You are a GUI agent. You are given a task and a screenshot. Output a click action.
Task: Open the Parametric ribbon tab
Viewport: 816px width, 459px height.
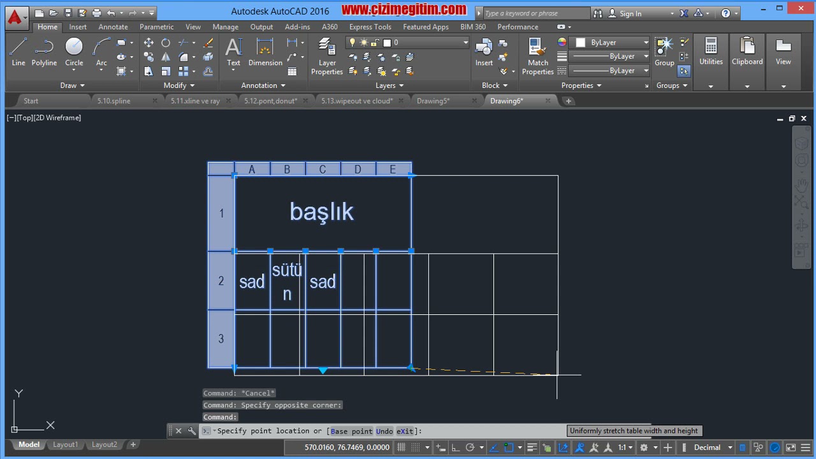click(156, 27)
